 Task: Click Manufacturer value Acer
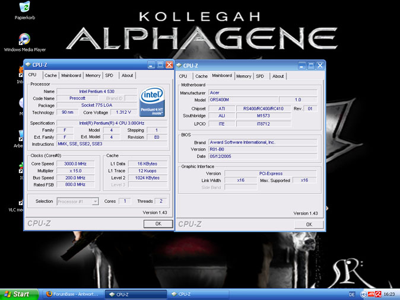point(263,92)
